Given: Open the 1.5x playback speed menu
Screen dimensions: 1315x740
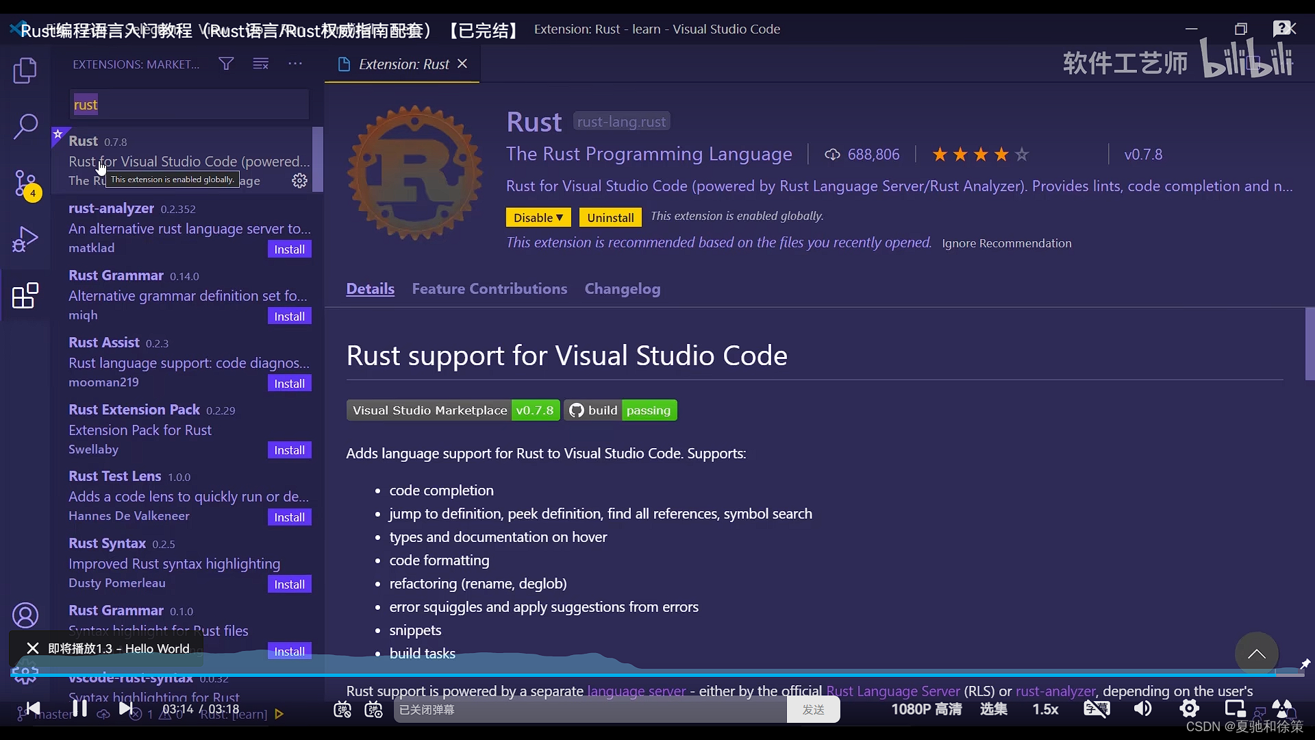Looking at the screenshot, I should (1045, 709).
